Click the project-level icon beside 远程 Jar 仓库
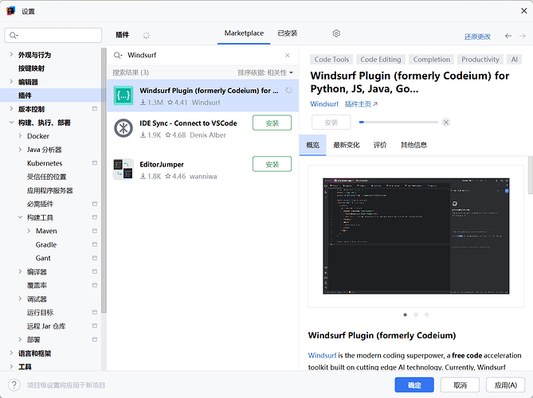533x398 pixels. [95, 326]
